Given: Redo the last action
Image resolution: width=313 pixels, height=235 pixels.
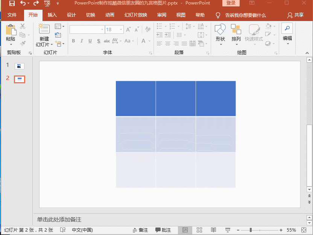Looking at the screenshot, I should (36, 3).
